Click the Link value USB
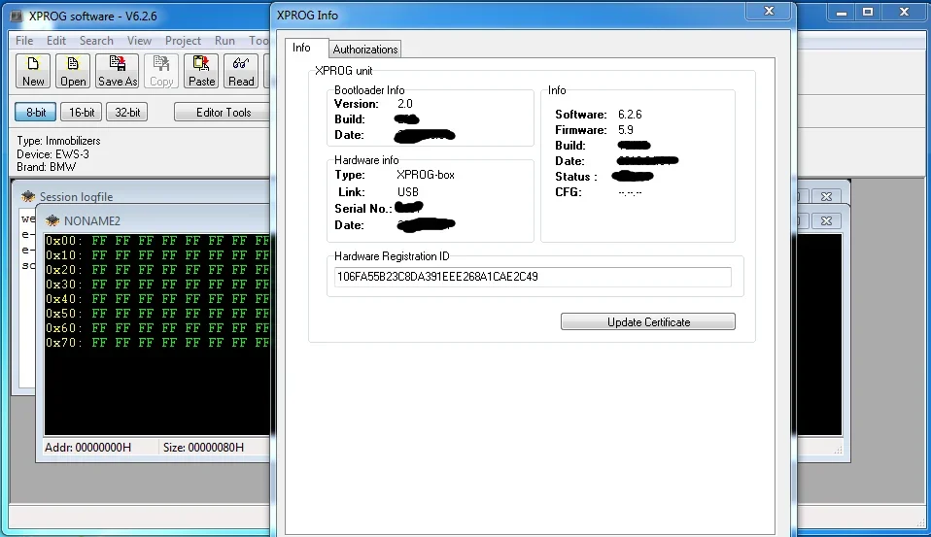The width and height of the screenshot is (931, 537). pos(408,192)
